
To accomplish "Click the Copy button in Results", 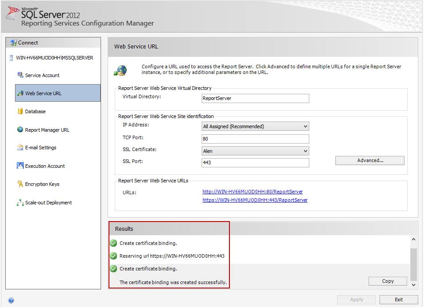I will point(388,281).
